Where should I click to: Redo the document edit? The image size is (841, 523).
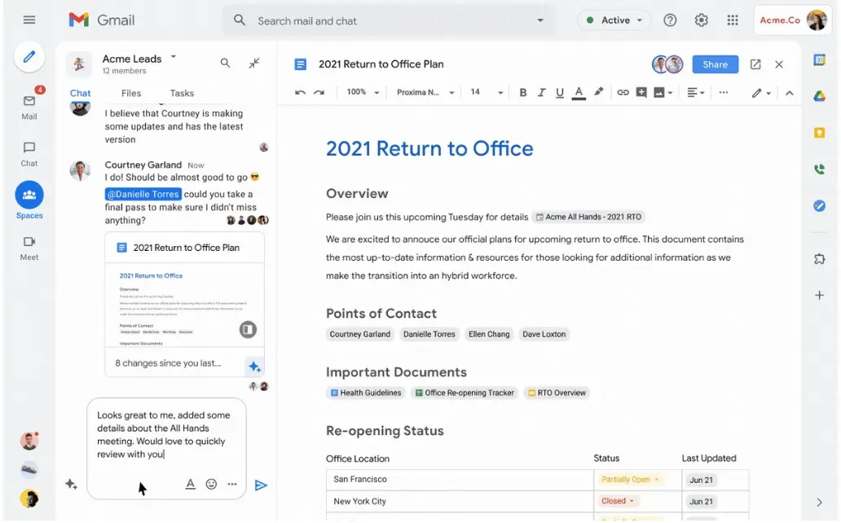pyautogui.click(x=319, y=92)
